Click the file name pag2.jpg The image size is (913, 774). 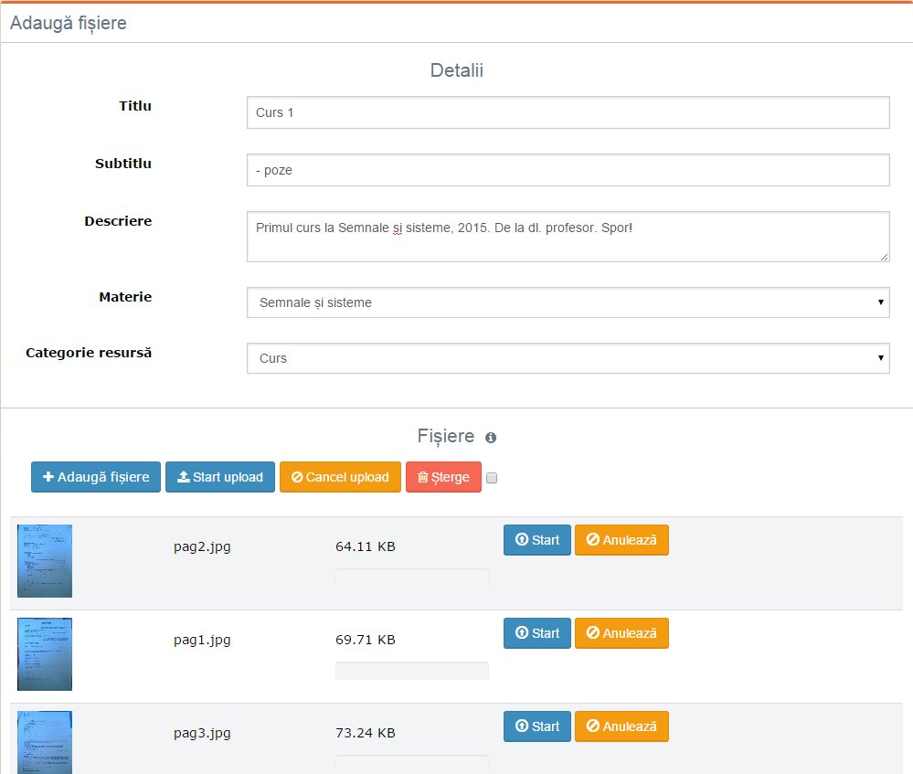(202, 546)
